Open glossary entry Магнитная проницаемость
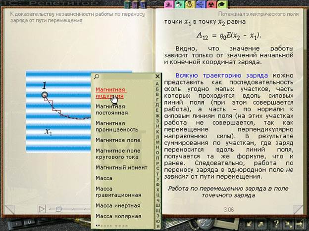Screen dimensions: 309x231 [117, 126]
